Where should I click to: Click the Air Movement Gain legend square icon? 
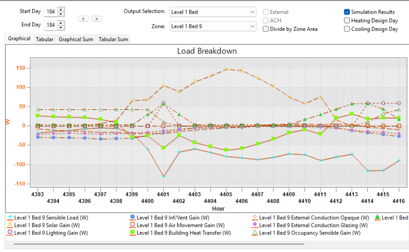pyautogui.click(x=133, y=225)
